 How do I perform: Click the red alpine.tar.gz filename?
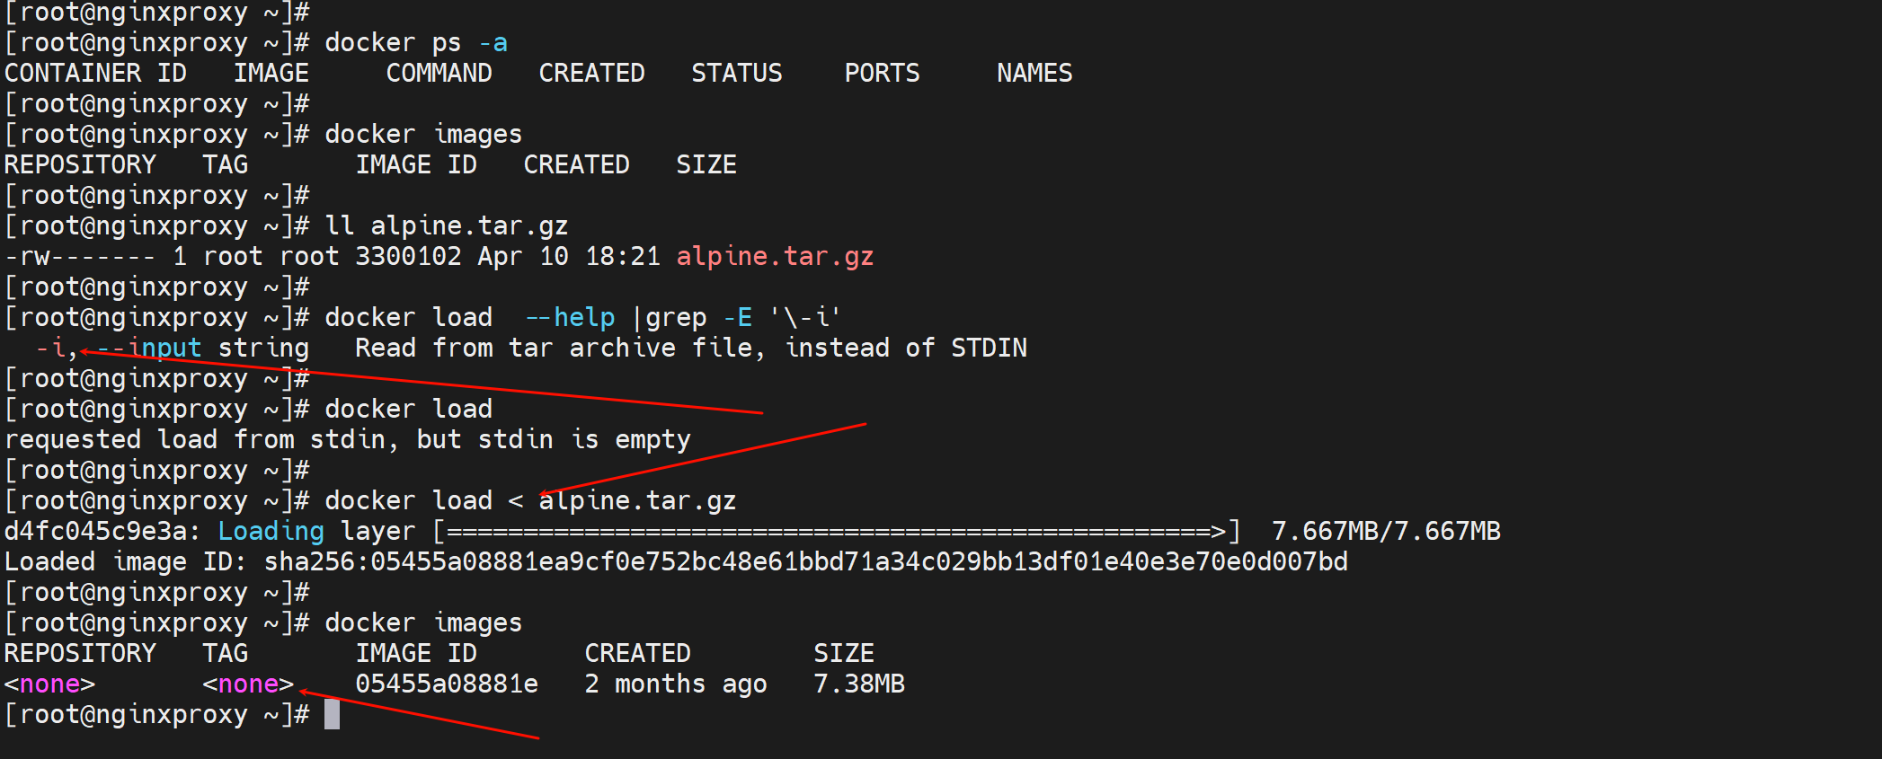(x=774, y=257)
